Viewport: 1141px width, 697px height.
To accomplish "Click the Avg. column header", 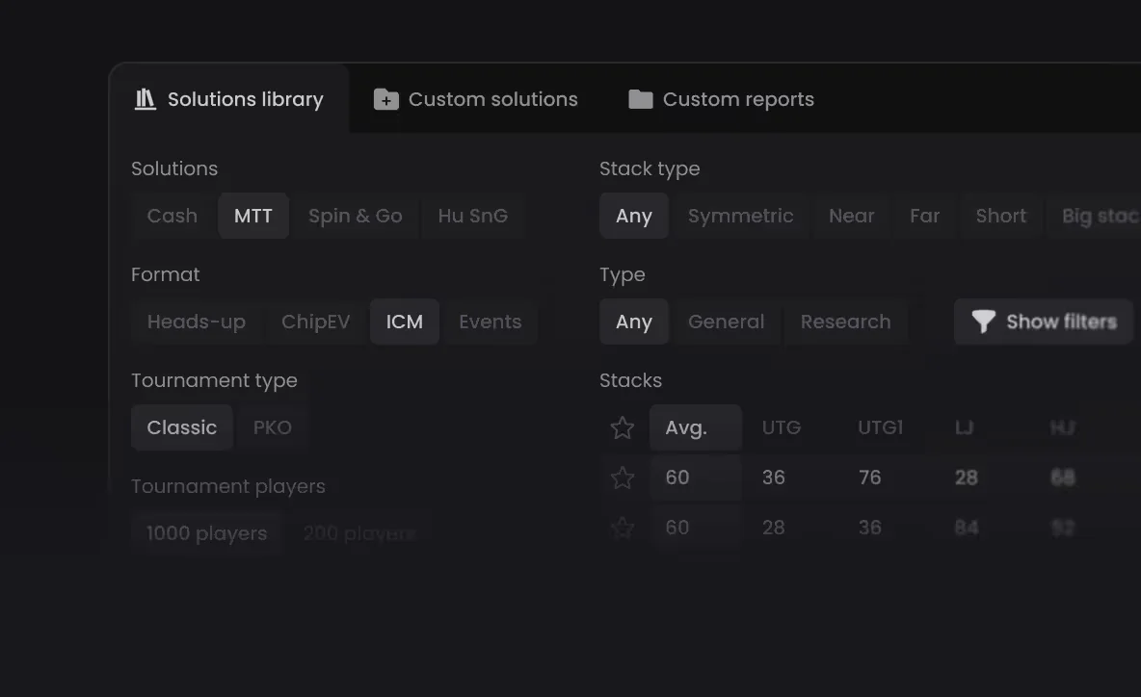I will pyautogui.click(x=696, y=427).
